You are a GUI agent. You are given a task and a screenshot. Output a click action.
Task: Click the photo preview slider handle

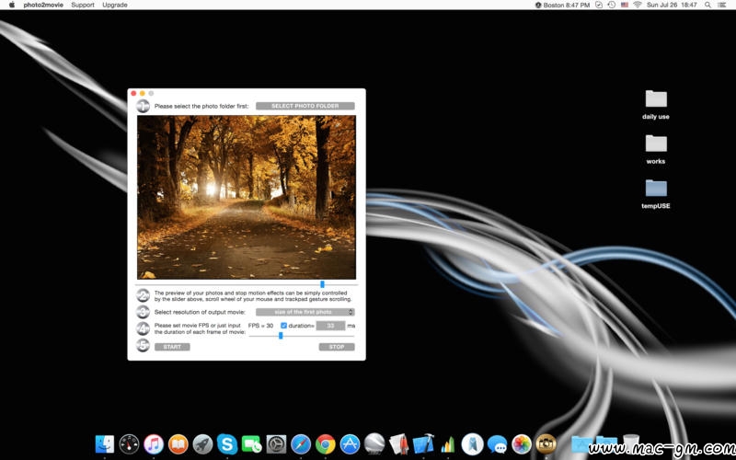pyautogui.click(x=322, y=284)
